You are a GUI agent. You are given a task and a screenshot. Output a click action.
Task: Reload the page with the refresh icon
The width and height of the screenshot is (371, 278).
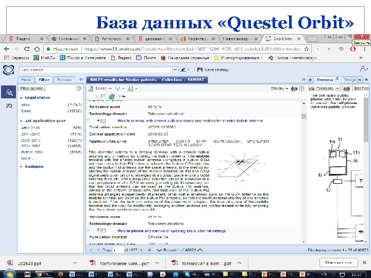[27, 49]
